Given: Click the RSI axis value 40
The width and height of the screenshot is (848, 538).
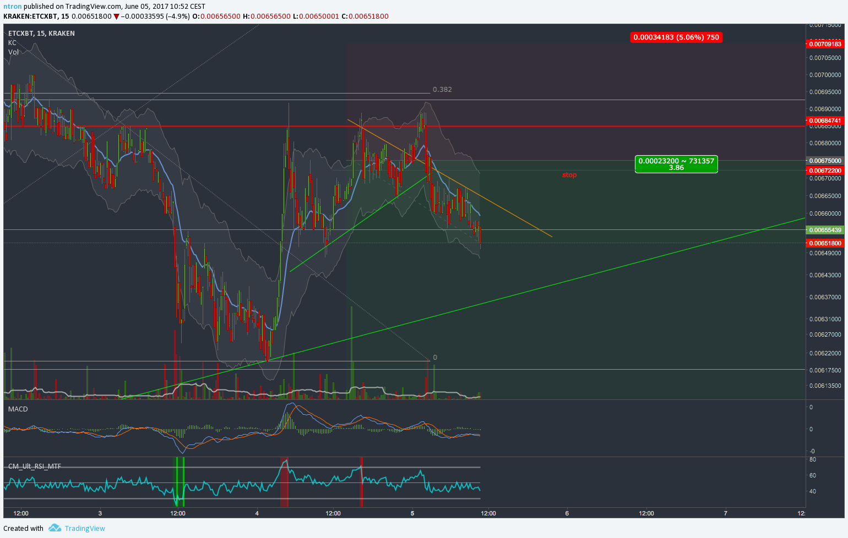Looking at the screenshot, I should (813, 491).
